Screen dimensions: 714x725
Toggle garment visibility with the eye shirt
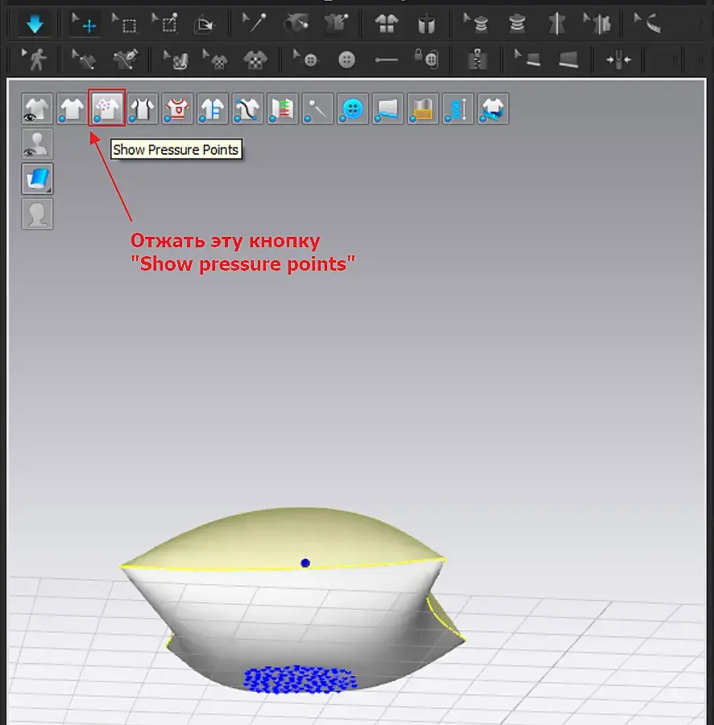click(37, 109)
